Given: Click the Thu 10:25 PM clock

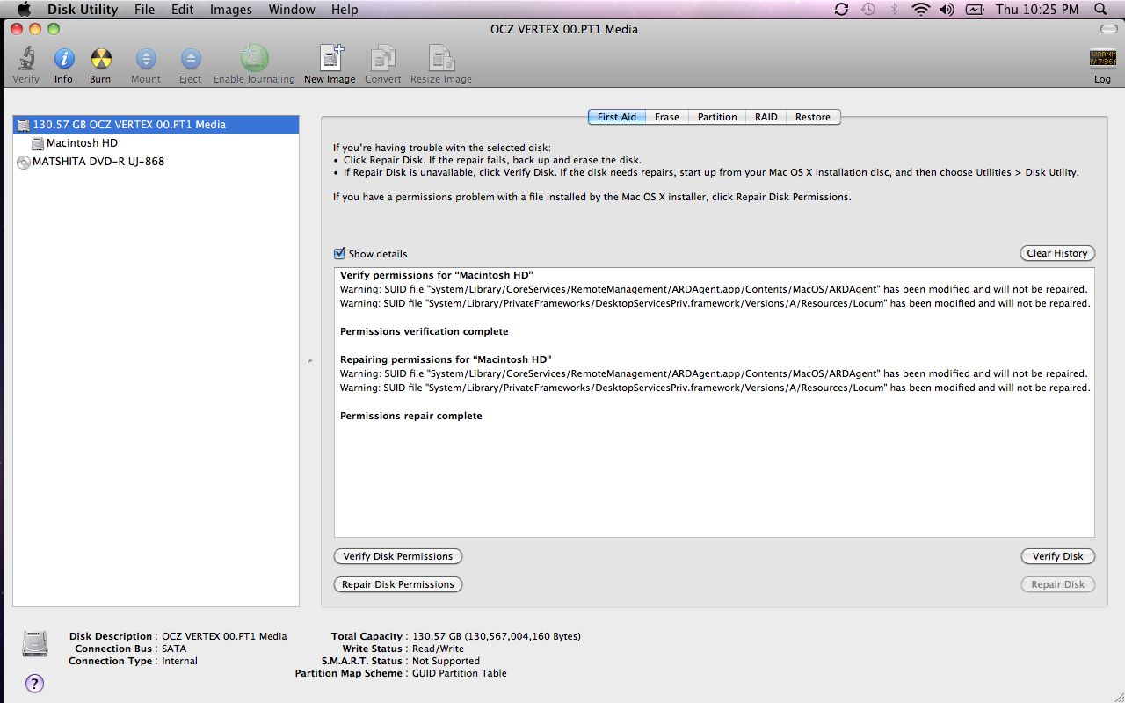Looking at the screenshot, I should coord(1037,10).
